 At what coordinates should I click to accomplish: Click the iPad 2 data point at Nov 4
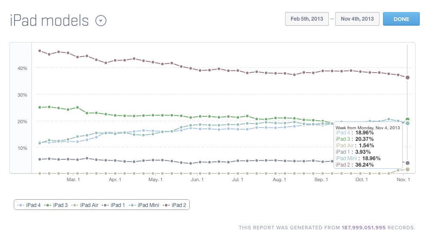pos(407,78)
